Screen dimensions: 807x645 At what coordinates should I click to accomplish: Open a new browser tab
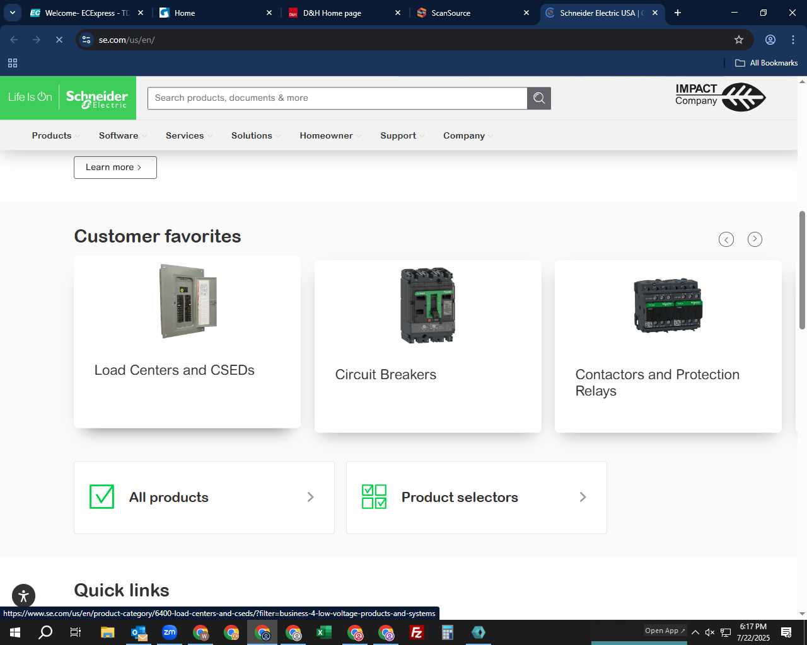click(x=678, y=13)
